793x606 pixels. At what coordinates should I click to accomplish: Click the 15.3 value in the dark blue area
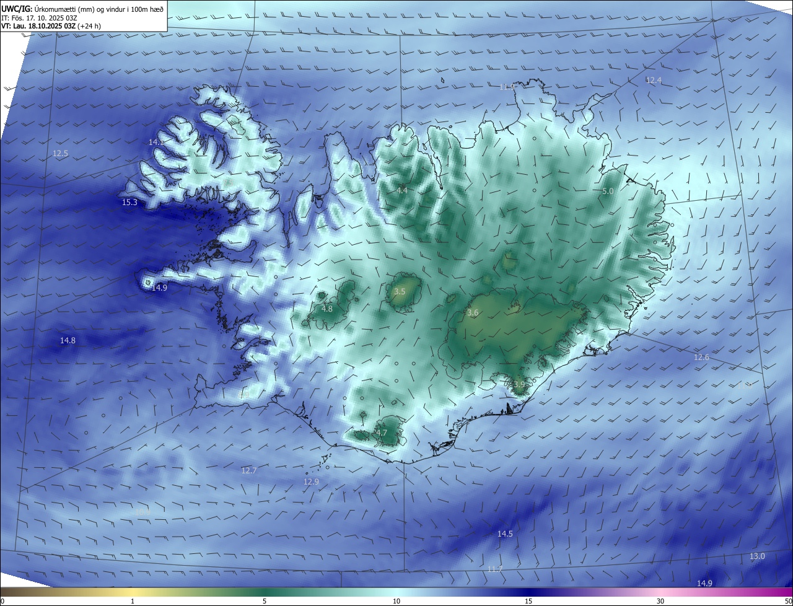(x=129, y=202)
